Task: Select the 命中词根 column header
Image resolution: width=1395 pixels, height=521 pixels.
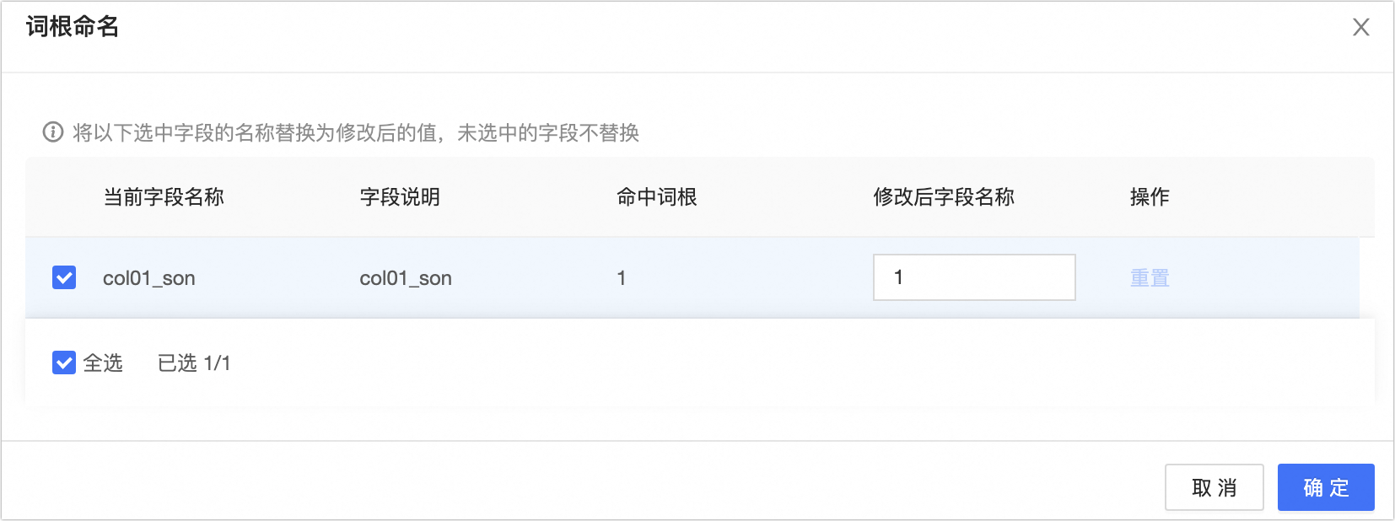Action: coord(656,197)
